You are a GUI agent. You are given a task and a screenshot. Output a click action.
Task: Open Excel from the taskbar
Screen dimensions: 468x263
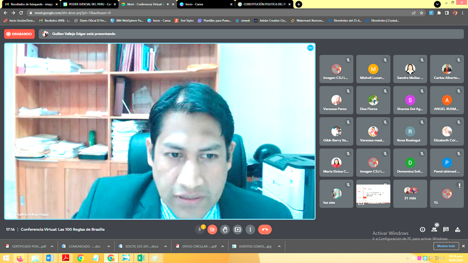click(141, 258)
